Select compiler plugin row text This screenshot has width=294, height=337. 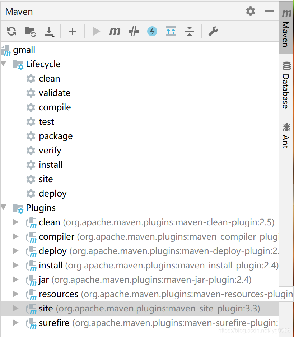(x=159, y=237)
